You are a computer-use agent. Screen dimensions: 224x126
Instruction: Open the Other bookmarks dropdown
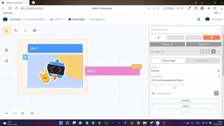coord(217,13)
